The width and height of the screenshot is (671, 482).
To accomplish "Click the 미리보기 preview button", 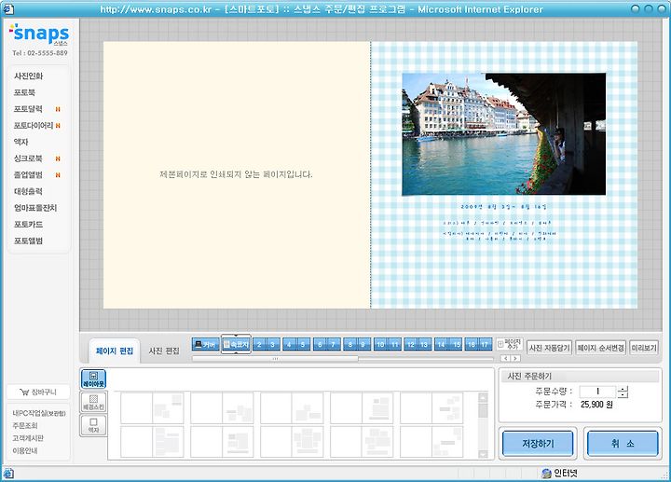I will click(x=644, y=348).
